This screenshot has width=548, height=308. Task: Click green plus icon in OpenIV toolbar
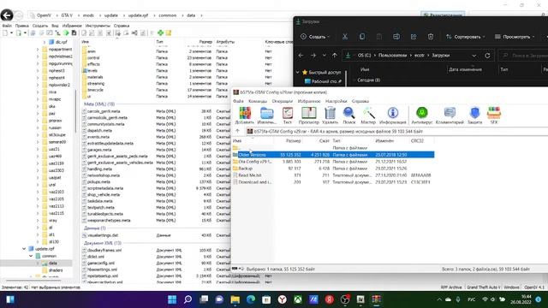pyautogui.click(x=160, y=33)
